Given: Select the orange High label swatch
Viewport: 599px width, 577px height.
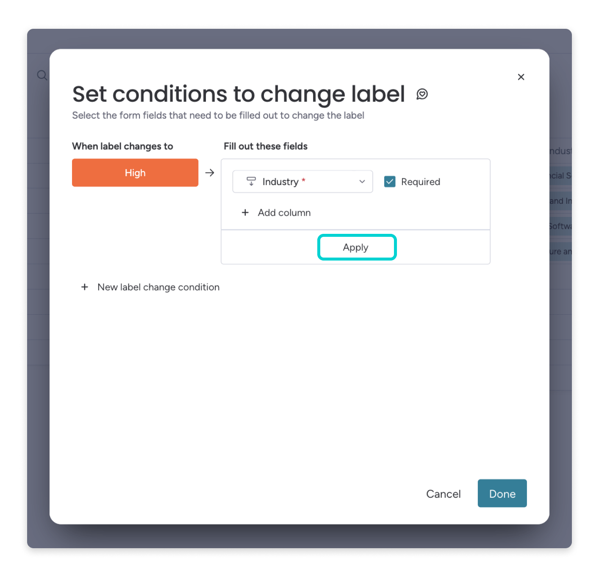Looking at the screenshot, I should (135, 172).
